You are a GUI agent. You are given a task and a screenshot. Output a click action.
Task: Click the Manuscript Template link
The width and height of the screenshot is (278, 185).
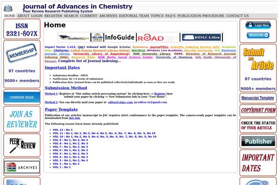pos(258,98)
